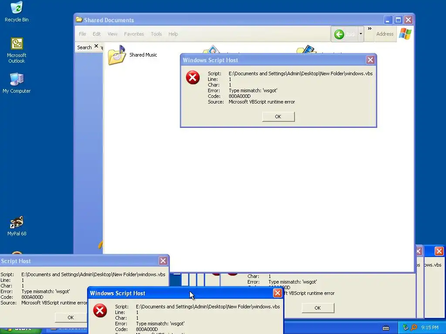446x334 pixels.
Task: Click the 'Type mismatch: wsgot' text in top dialog
Action: tap(253, 90)
